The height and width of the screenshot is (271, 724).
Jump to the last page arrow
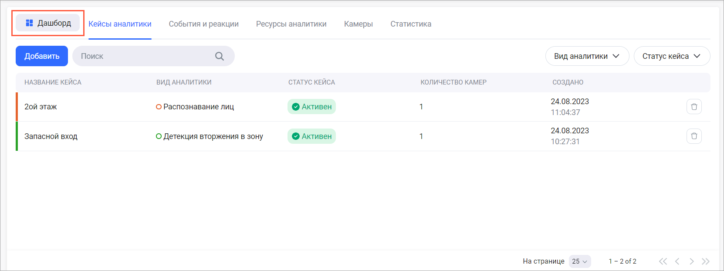tap(706, 261)
